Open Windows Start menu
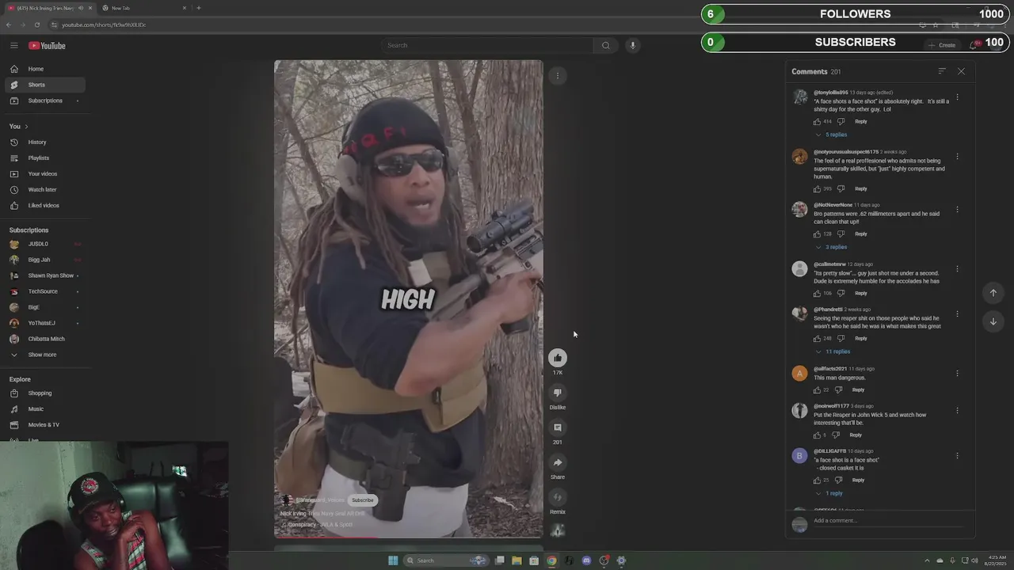 393,560
